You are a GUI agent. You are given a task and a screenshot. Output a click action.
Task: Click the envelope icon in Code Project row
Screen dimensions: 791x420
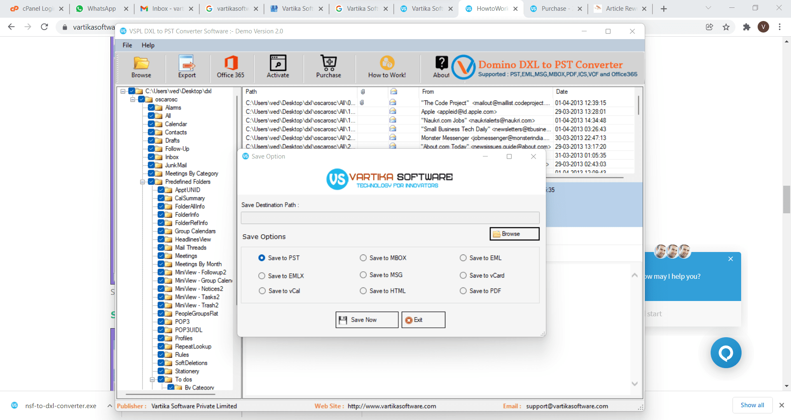pyautogui.click(x=393, y=102)
